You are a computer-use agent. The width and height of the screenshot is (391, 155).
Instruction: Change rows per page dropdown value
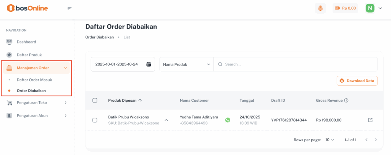pyautogui.click(x=330, y=140)
